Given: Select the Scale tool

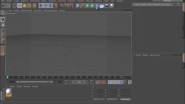Looking at the screenshot, I should click(24, 5).
